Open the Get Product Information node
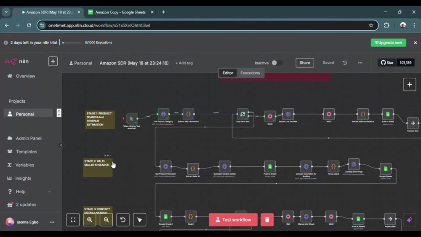This screenshot has height=237, width=421. (165, 166)
